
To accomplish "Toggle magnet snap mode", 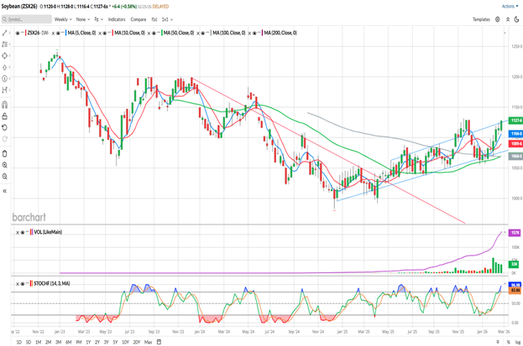I will 4,105.
